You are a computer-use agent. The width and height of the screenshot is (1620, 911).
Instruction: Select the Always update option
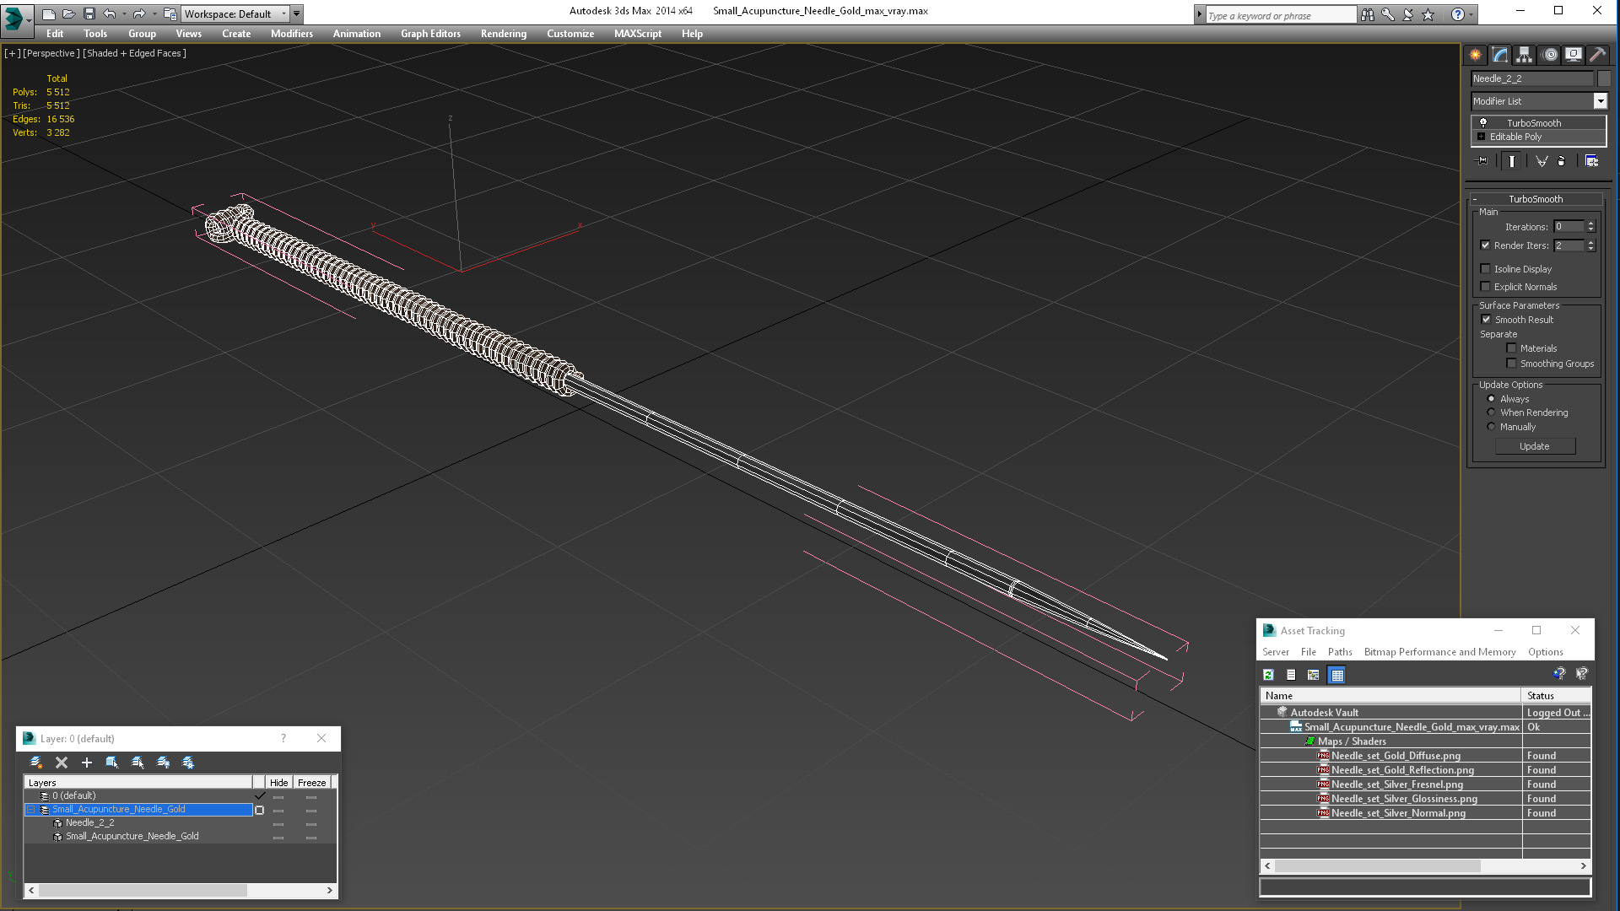tap(1491, 399)
